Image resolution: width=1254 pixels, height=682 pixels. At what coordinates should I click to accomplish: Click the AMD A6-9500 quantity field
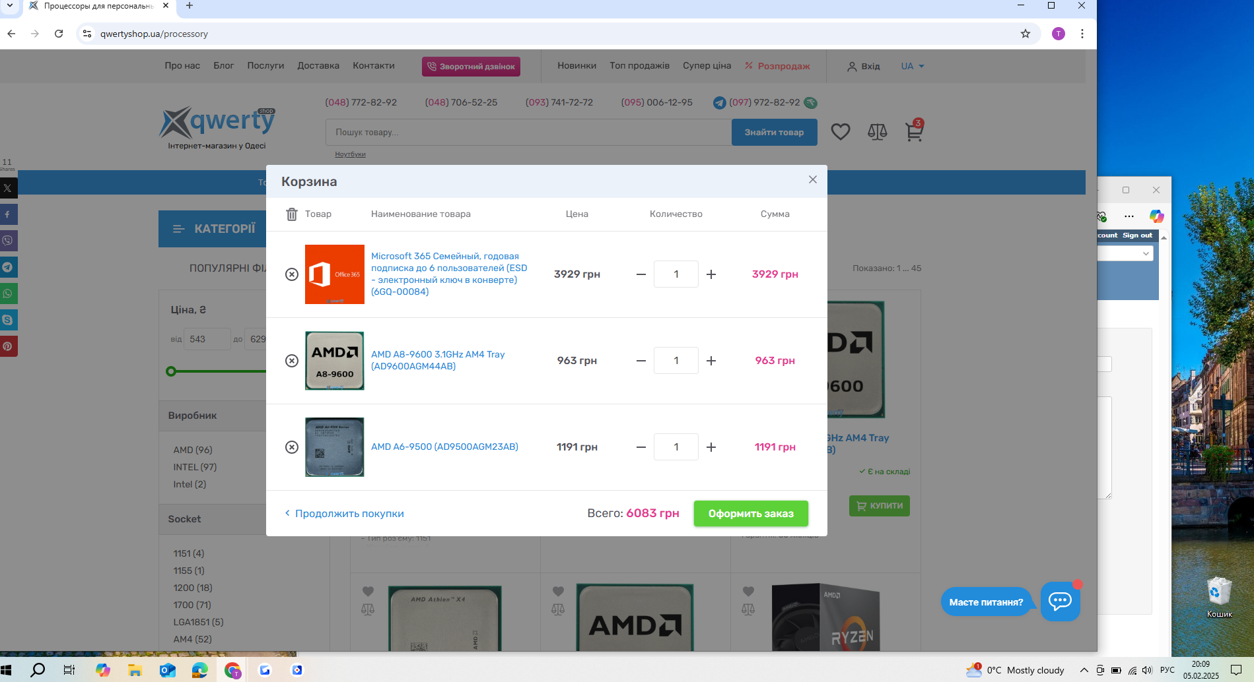coord(676,447)
